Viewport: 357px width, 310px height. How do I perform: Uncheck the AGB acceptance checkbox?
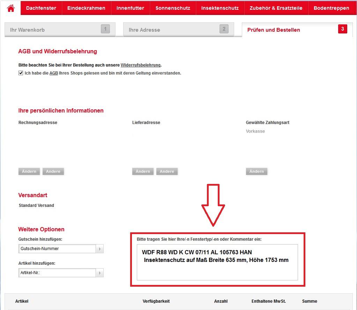pyautogui.click(x=21, y=73)
